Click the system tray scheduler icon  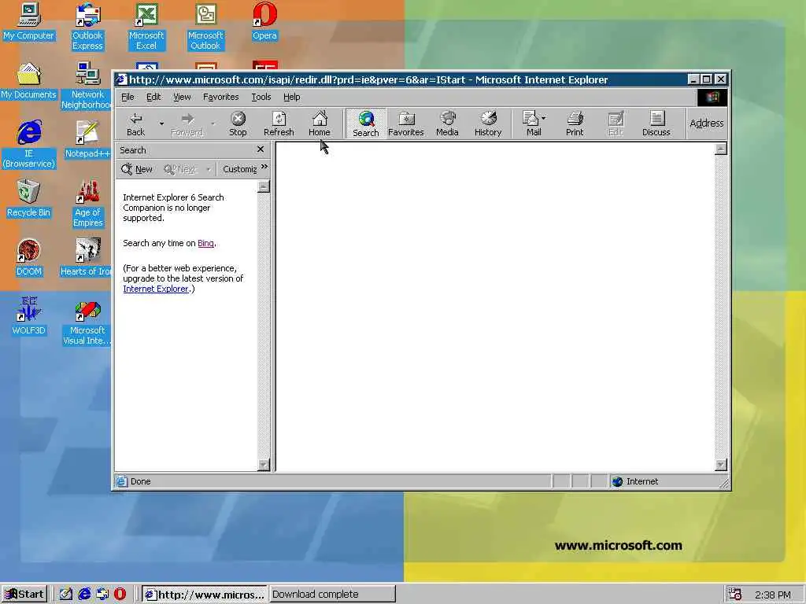pos(735,595)
